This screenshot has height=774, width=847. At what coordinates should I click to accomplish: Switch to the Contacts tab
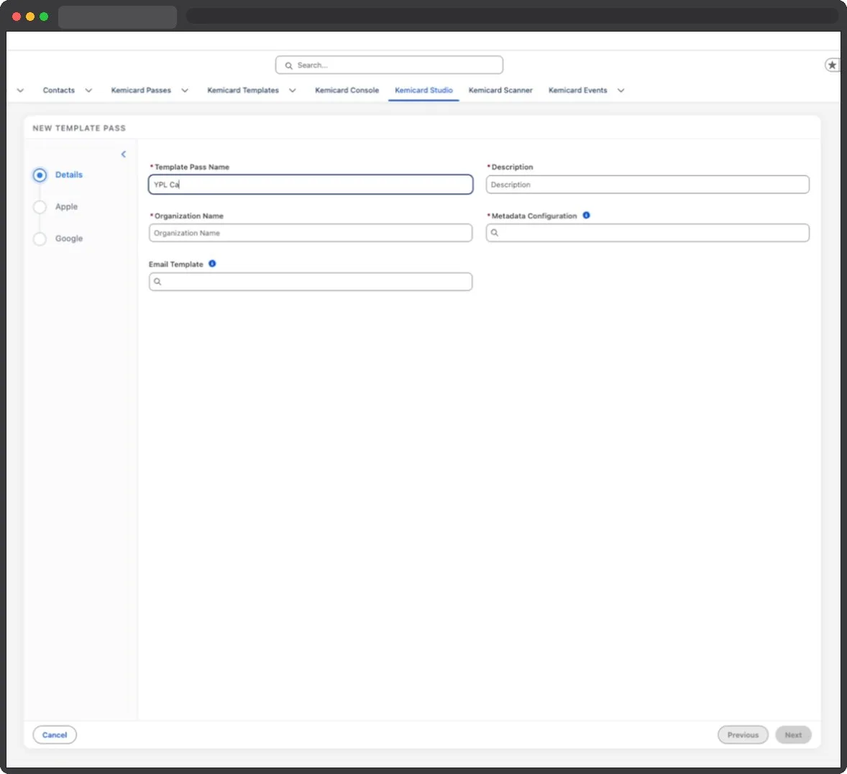59,90
